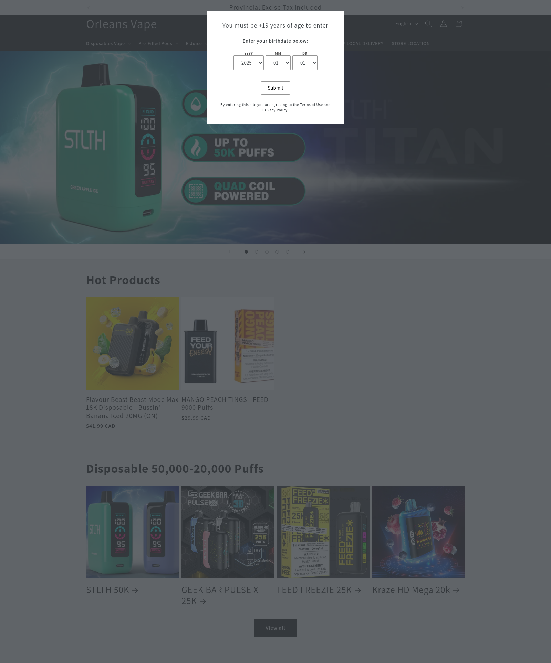
Task: Open Kraze HD Mega 20k thumbnail
Action: click(x=418, y=532)
